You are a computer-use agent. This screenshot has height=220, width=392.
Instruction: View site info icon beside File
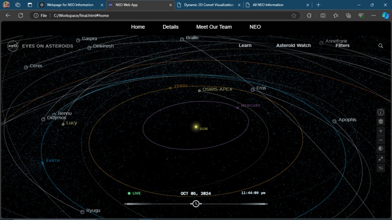(36, 16)
